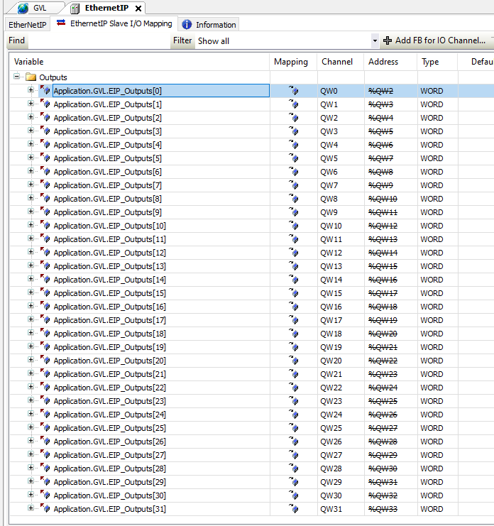Screen dimensions: 494x526
Task: Expand the EIP_Outputs[6] node
Action: click(31, 171)
